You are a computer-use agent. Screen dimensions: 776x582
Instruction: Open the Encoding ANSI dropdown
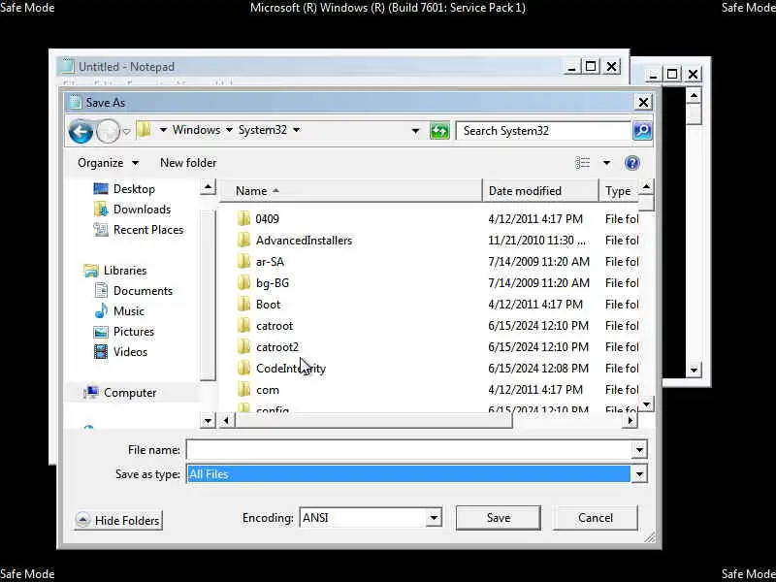click(434, 518)
